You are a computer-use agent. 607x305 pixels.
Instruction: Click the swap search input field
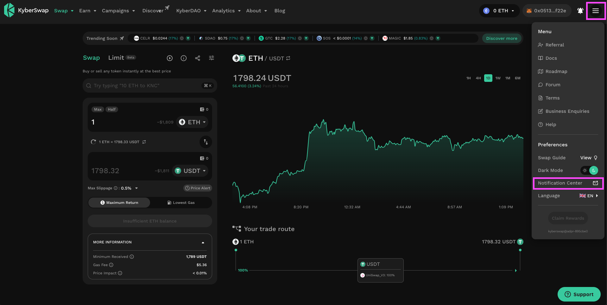pyautogui.click(x=146, y=86)
